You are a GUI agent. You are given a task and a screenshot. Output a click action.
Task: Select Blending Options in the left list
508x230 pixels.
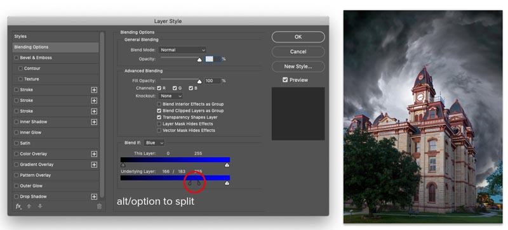55,48
